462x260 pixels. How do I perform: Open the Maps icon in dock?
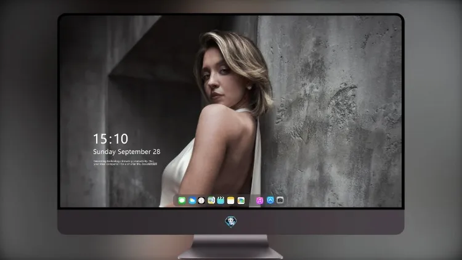pos(211,200)
